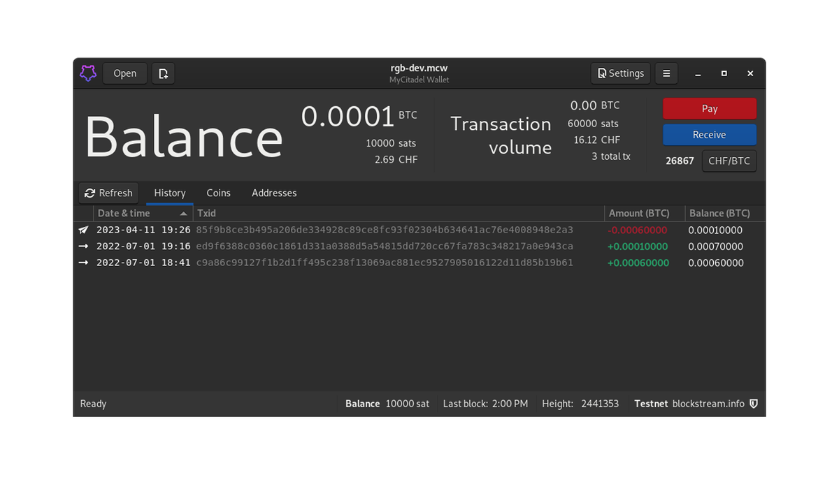Click the 16.12 CHF volume value
839x479 pixels.
(596, 140)
